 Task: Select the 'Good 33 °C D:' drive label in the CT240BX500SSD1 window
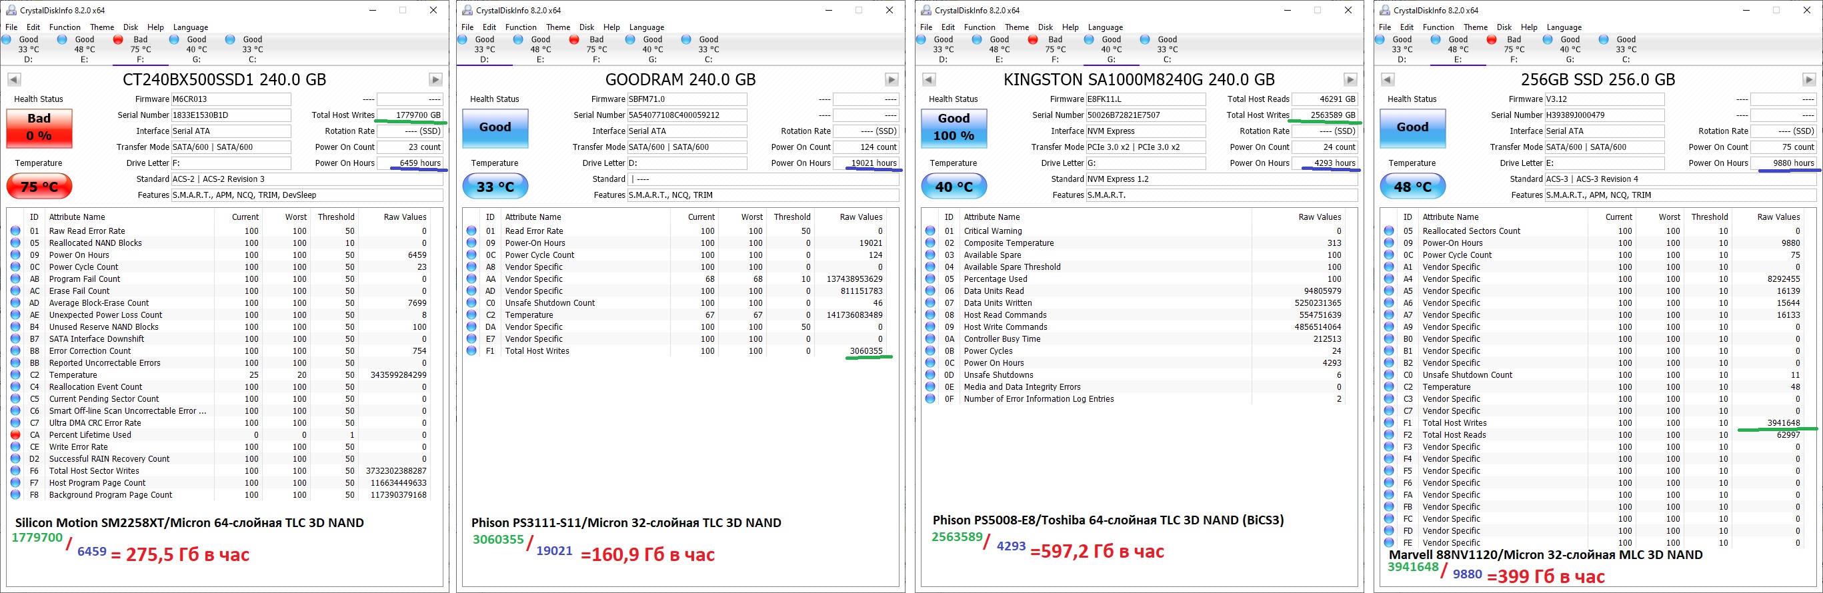point(28,49)
